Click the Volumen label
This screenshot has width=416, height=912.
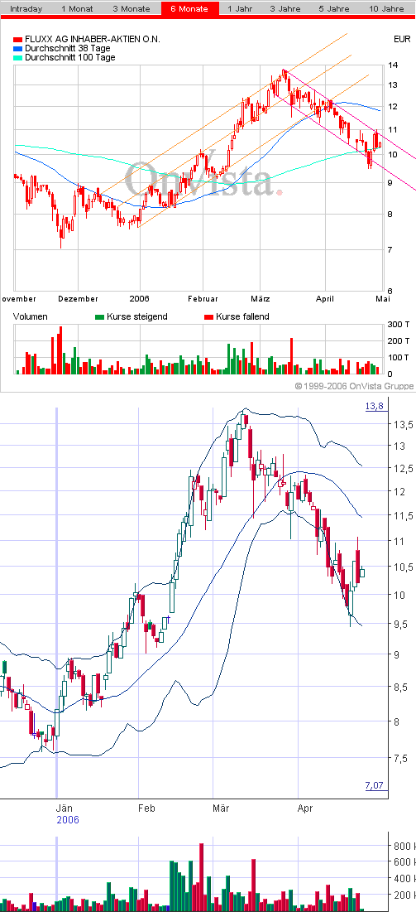coord(32,317)
